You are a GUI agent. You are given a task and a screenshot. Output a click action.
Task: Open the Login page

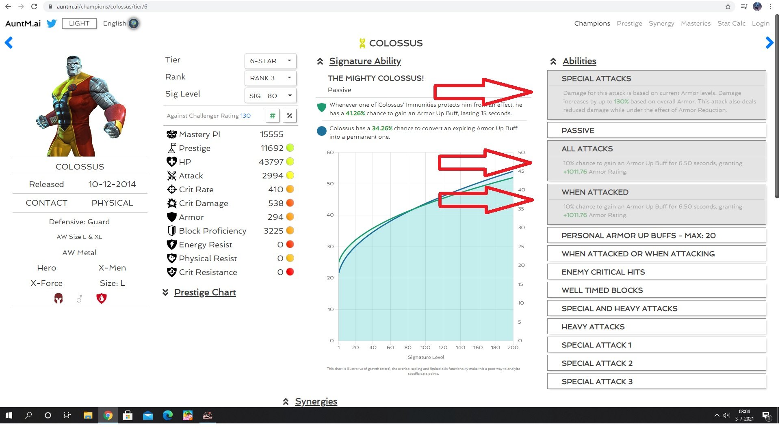coord(760,24)
